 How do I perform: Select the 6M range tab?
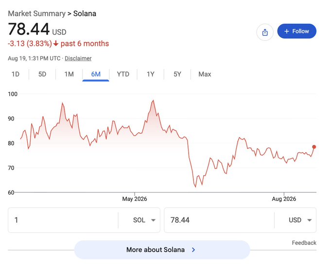point(96,74)
